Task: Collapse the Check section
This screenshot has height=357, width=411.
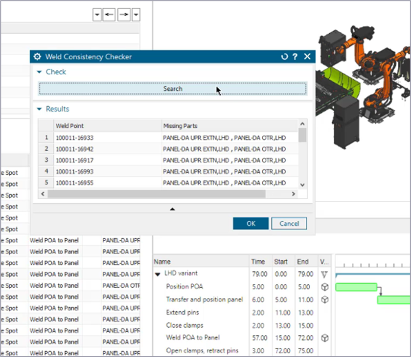Action: coord(39,72)
